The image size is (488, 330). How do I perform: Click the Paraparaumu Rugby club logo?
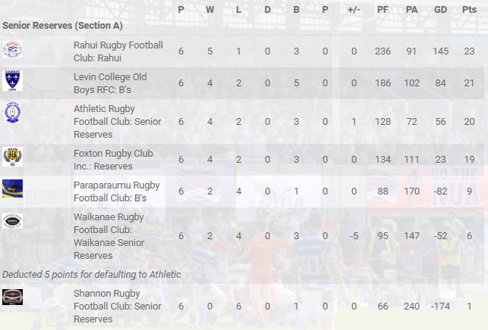12,188
